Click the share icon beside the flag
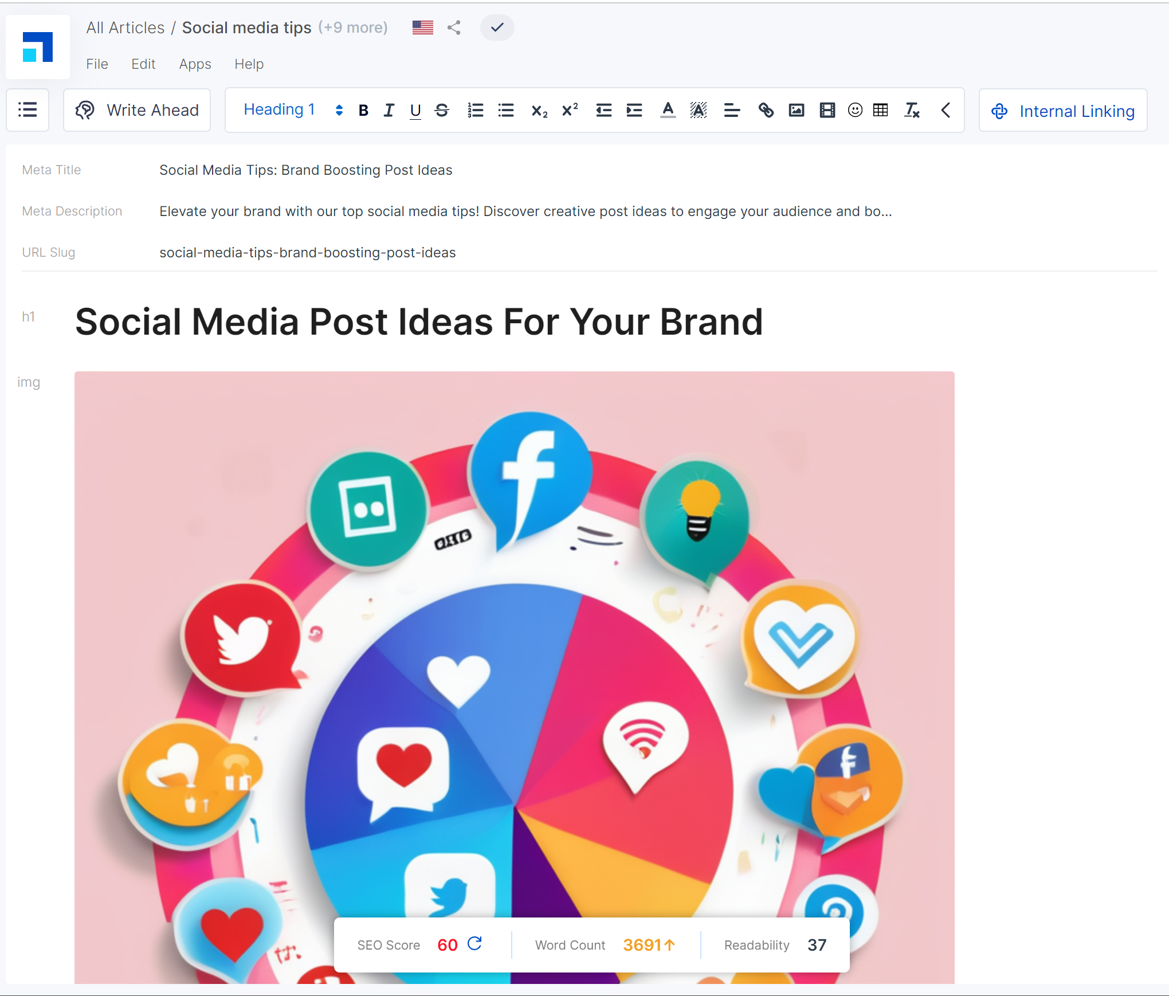 click(x=454, y=28)
